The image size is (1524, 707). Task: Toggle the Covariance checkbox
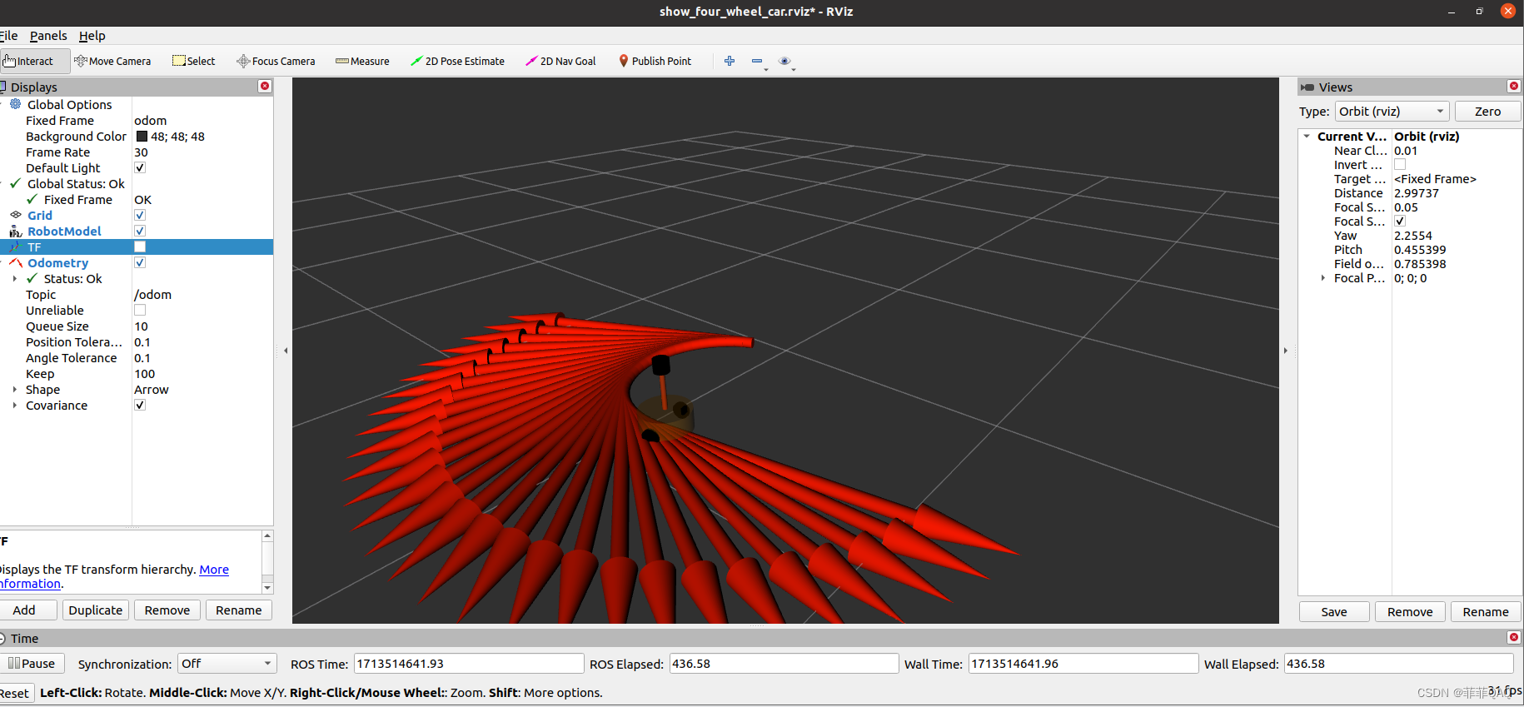[140, 405]
